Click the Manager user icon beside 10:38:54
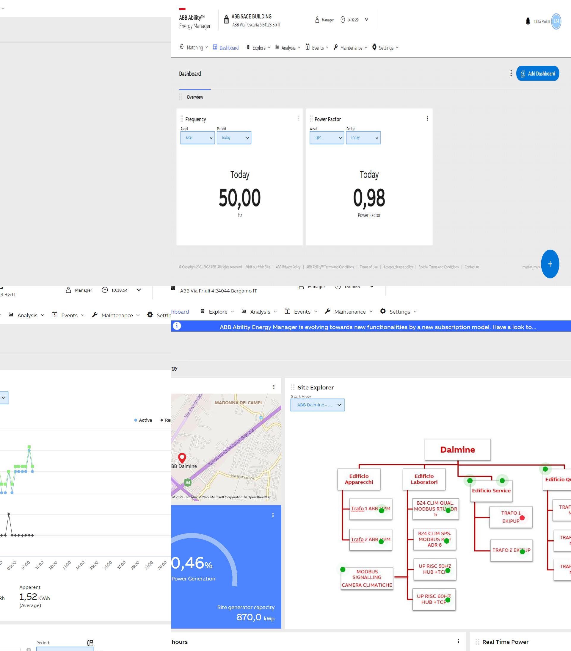Viewport: 571px width, 651px height. [68, 290]
